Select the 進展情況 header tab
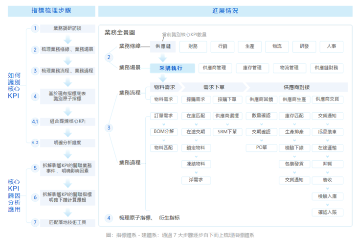This screenshot has width=356, height=241. coord(225,11)
